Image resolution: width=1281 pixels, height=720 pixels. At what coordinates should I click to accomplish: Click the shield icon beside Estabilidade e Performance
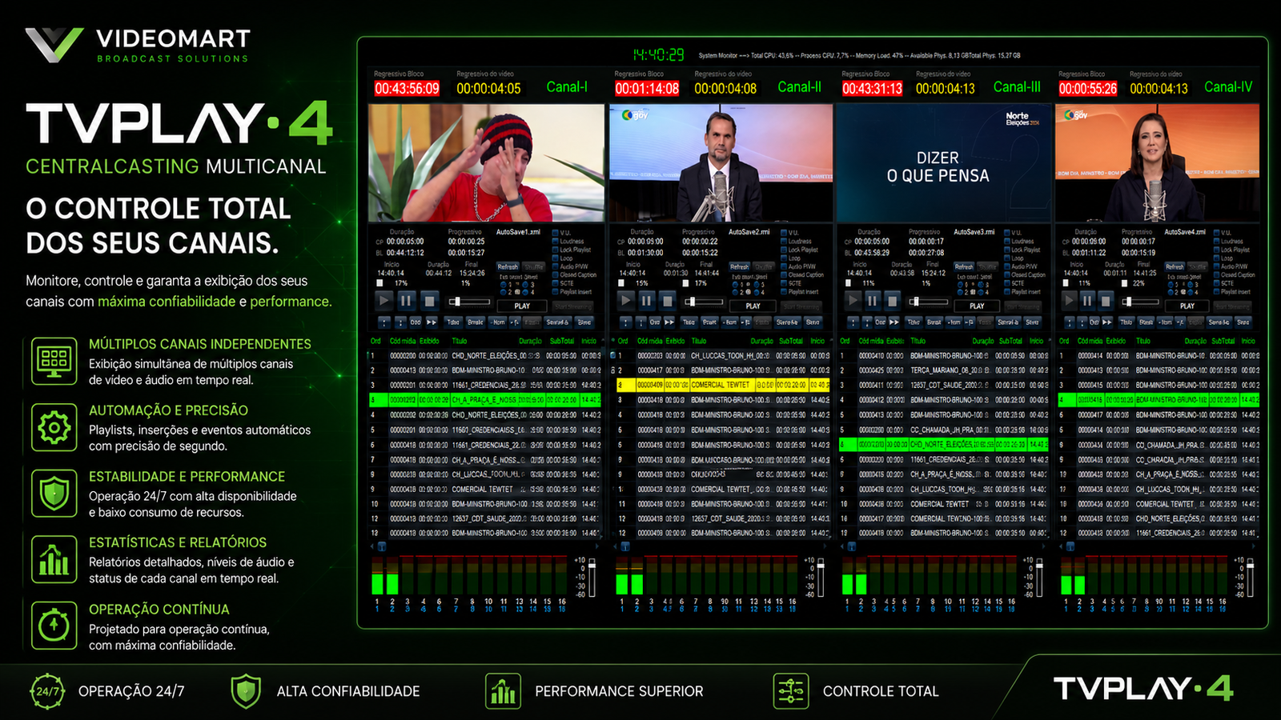pos(54,494)
